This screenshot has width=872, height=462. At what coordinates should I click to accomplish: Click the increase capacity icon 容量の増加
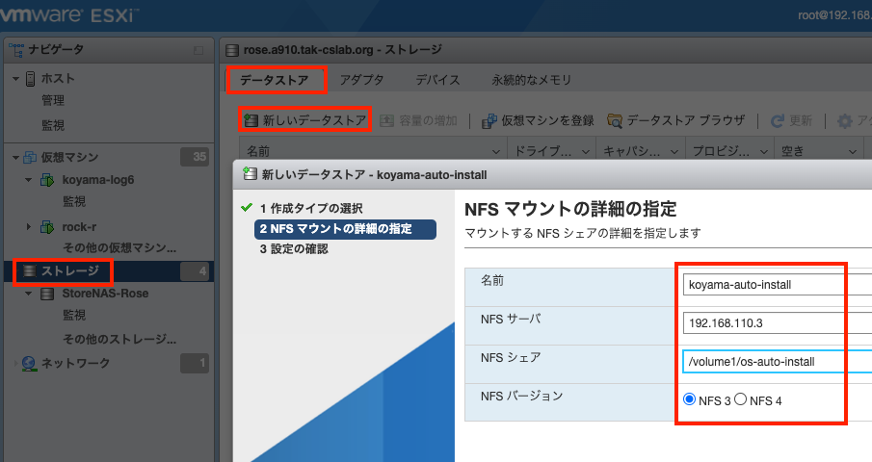coord(387,120)
